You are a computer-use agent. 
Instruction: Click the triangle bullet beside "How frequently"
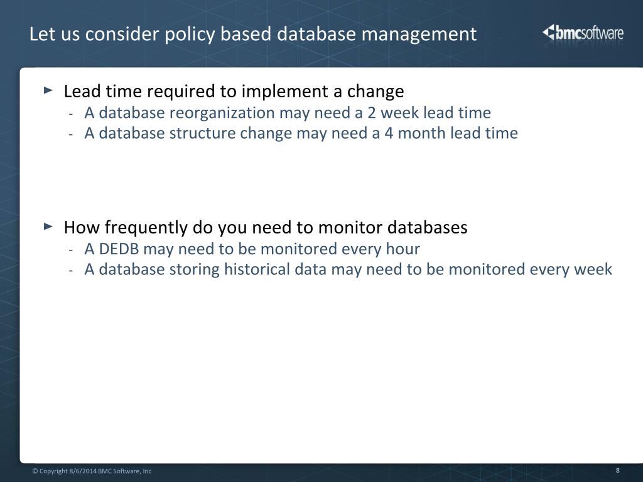click(48, 226)
